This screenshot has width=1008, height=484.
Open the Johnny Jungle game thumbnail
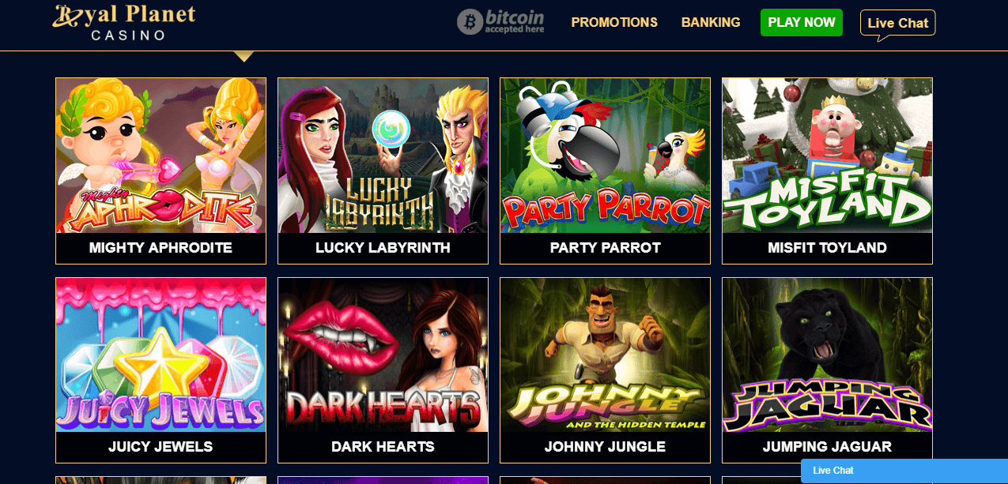[605, 355]
